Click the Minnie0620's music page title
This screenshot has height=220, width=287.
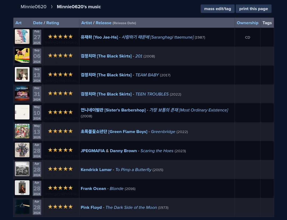(79, 7)
